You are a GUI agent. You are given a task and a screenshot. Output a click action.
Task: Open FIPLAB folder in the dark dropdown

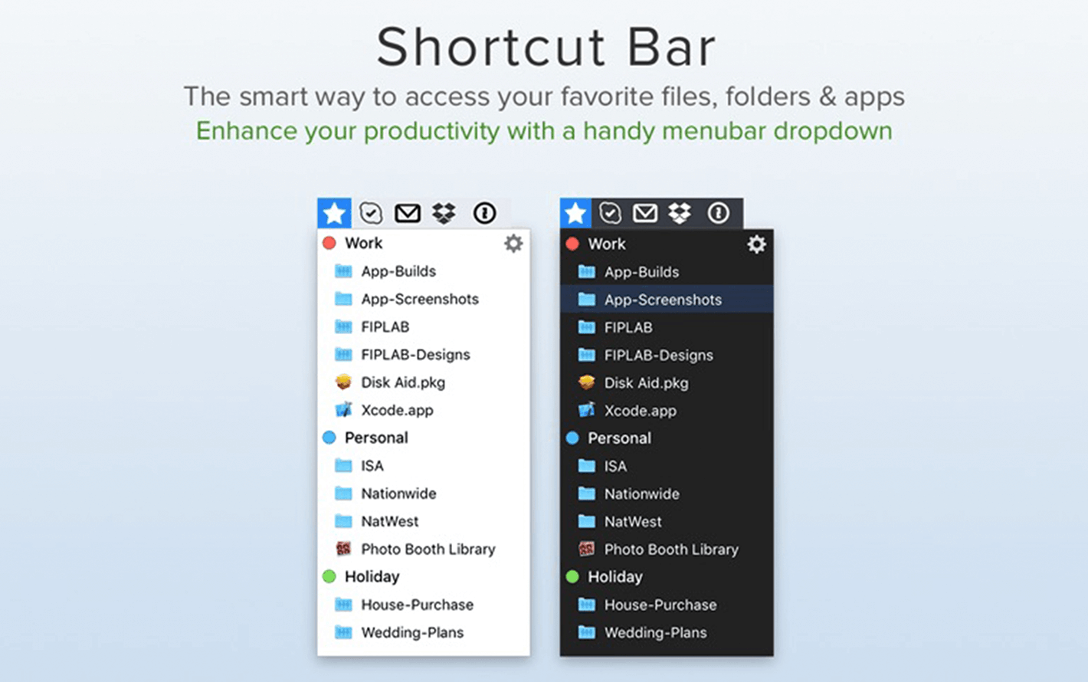point(667,327)
